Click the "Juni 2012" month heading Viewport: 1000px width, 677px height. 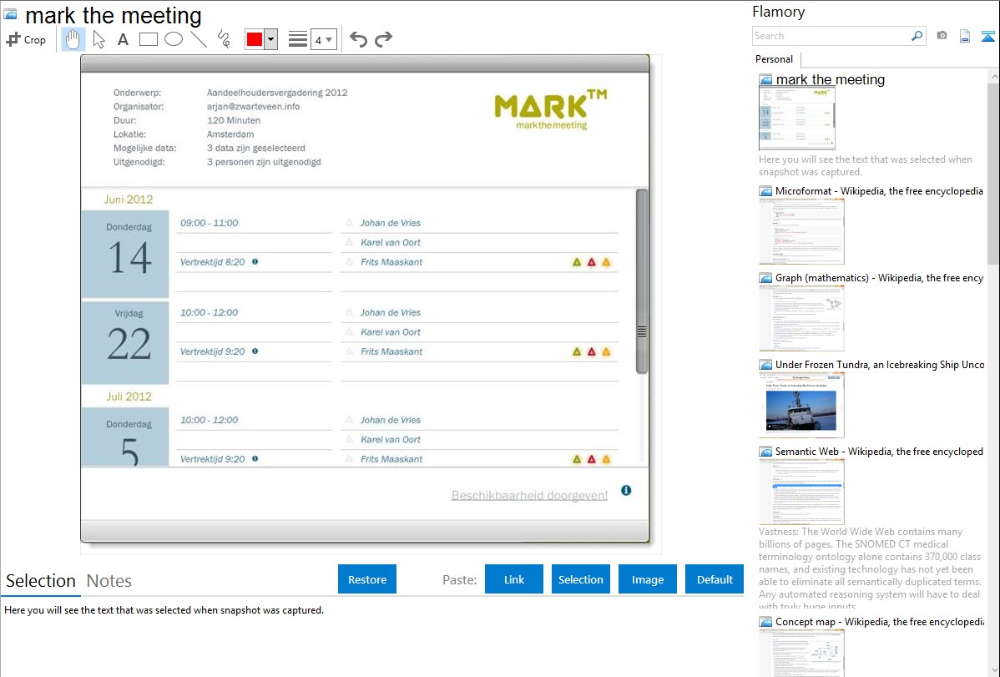point(129,199)
